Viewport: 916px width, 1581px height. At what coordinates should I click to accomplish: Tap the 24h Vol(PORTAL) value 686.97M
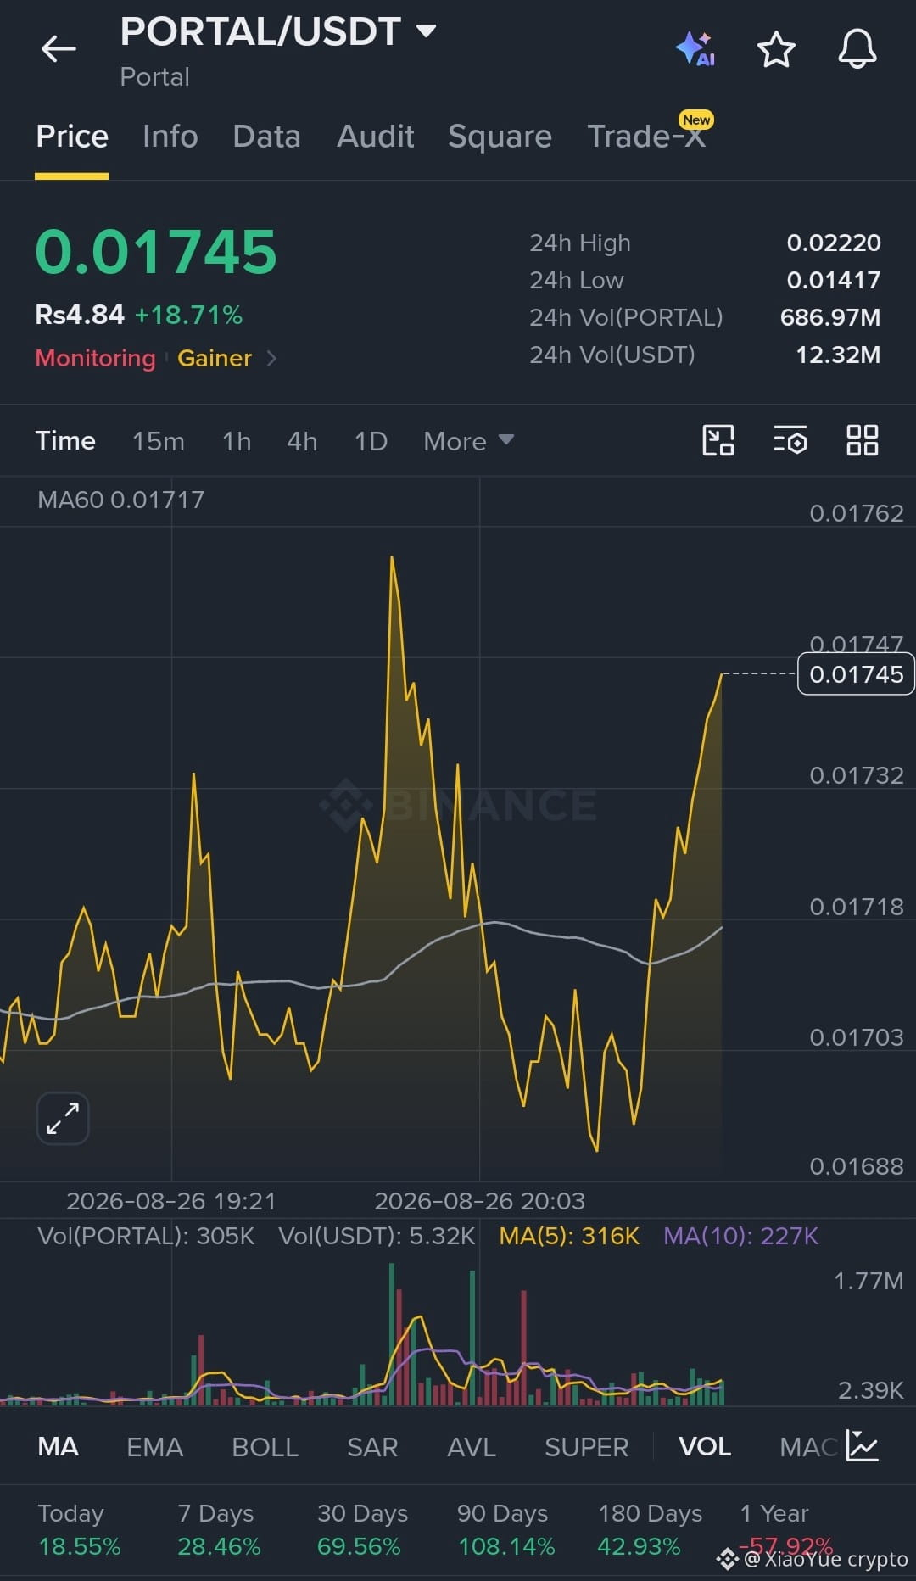830,317
